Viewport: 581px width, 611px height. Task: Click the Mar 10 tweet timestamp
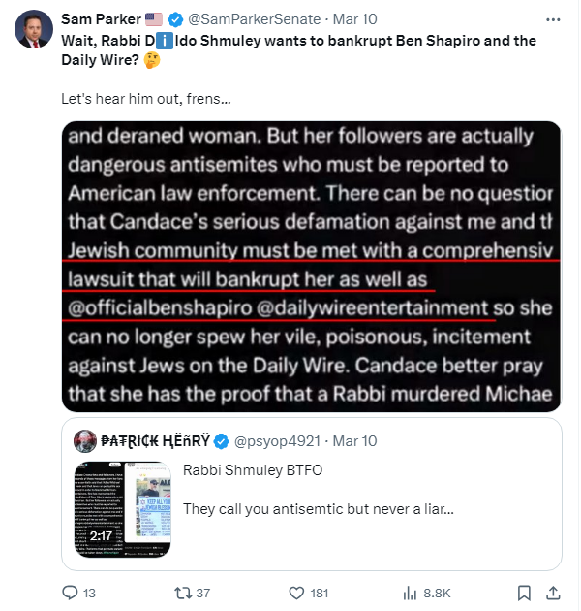coord(357,19)
